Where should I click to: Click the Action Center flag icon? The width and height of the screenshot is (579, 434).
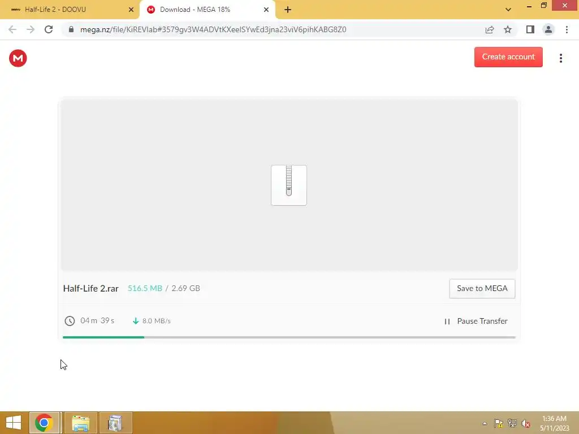(498, 423)
